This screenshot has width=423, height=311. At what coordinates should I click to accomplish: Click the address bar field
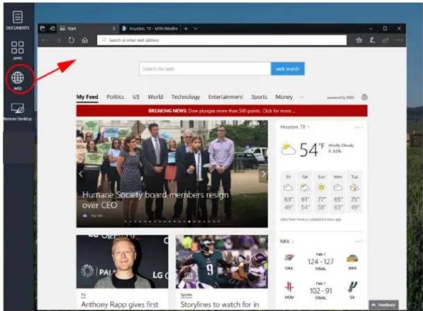pyautogui.click(x=222, y=40)
